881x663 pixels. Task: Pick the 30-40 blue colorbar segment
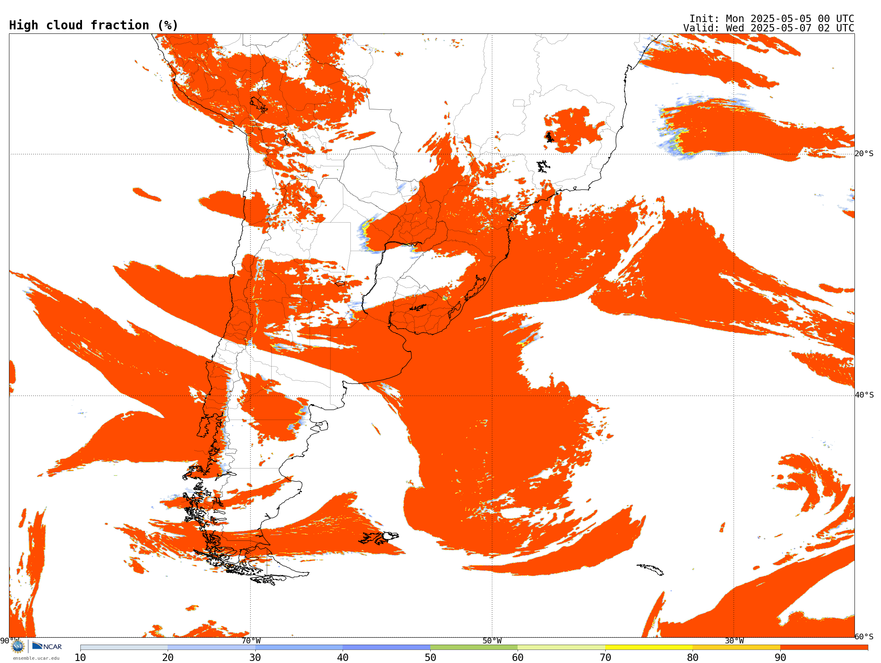[x=299, y=648]
